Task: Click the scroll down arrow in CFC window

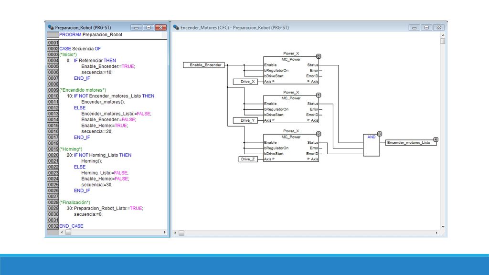Action: click(443, 227)
